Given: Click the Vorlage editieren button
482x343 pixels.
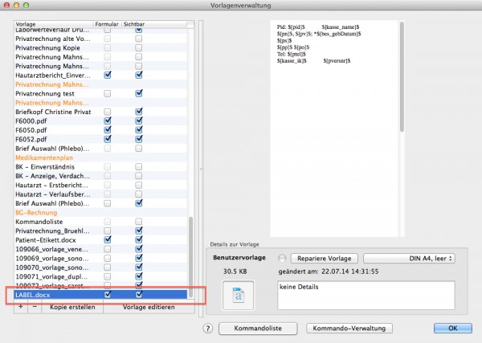Looking at the screenshot, I should click(x=149, y=307).
